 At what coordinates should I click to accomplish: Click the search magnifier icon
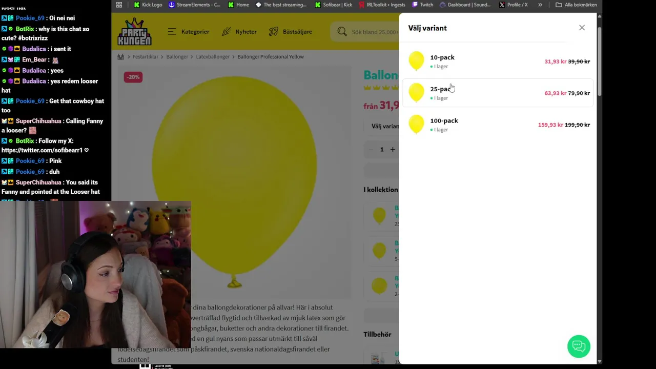point(342,32)
